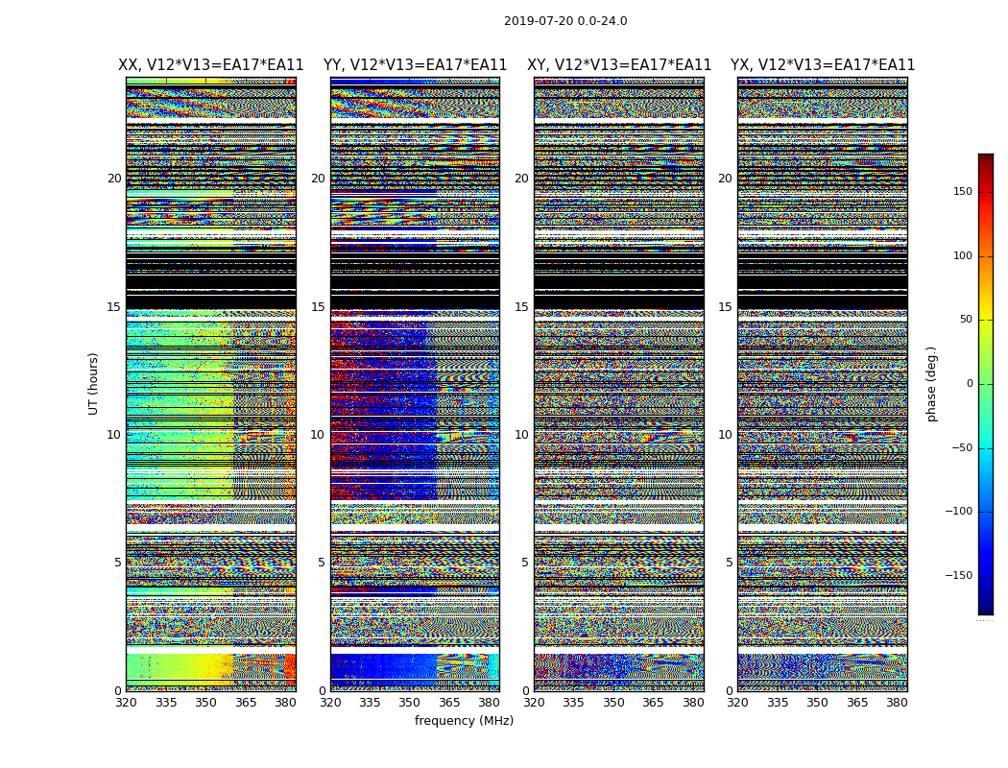Viewport: 1008px width, 768px height.
Task: Click the 20 hour tick left of XX panel
Action: click(x=114, y=179)
